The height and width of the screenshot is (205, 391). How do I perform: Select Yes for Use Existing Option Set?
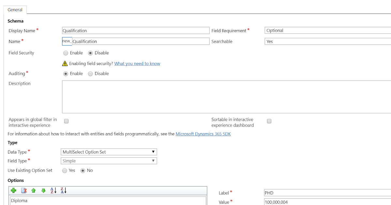pyautogui.click(x=65, y=171)
